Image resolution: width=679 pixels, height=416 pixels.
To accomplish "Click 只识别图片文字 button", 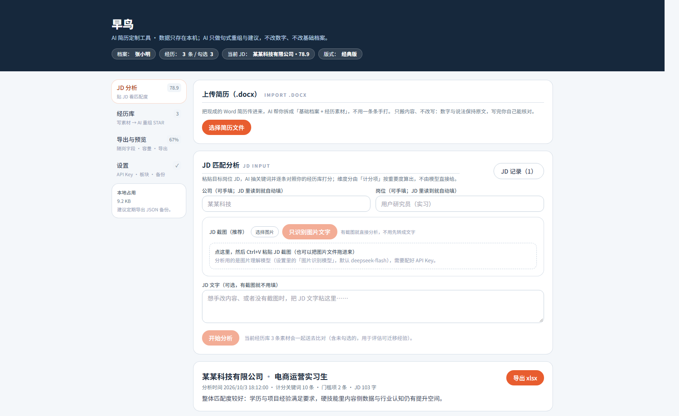I will click(309, 232).
